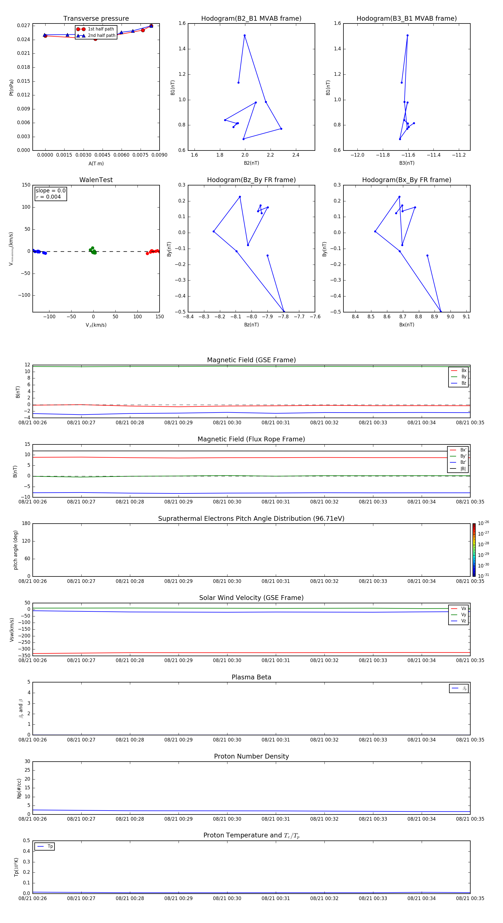Viewport: 503px width, 923px height.
Task: Click the pitch angle flux colorbar
Action: [474, 550]
